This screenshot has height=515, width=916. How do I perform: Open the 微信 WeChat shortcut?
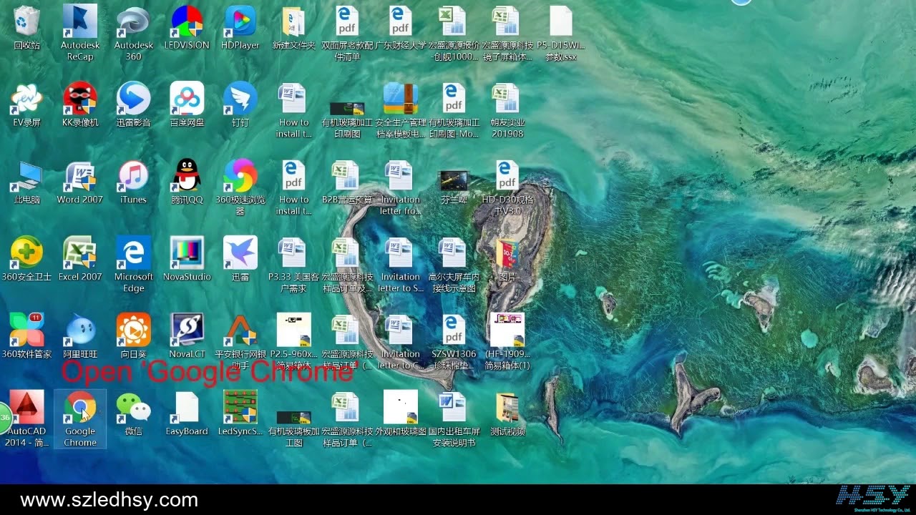[x=134, y=415]
